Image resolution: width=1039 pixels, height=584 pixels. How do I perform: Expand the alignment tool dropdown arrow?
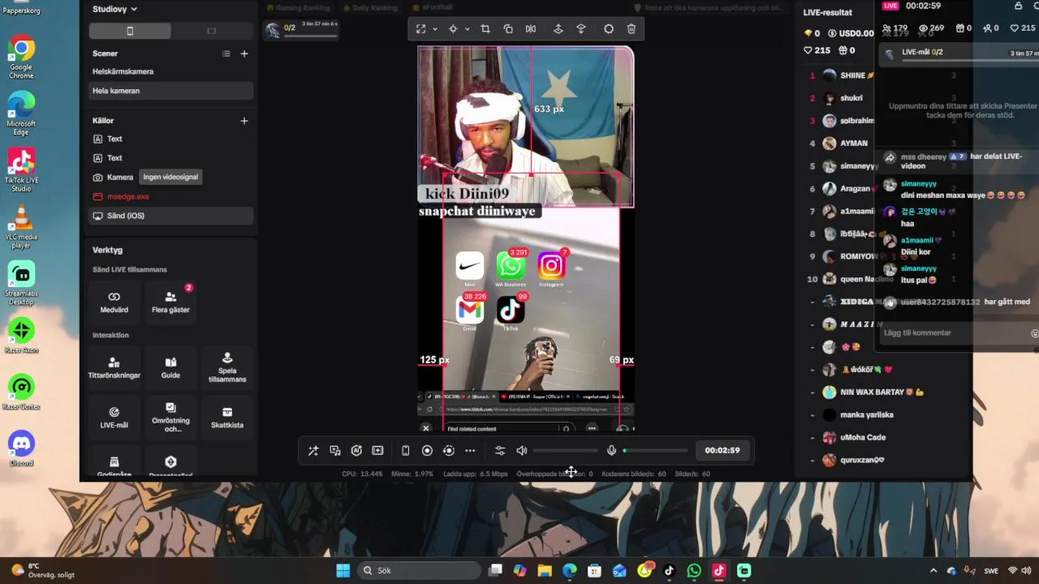[467, 28]
